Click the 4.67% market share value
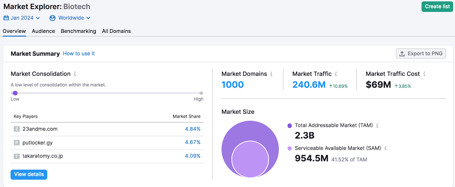The image size is (455, 187). tap(193, 142)
